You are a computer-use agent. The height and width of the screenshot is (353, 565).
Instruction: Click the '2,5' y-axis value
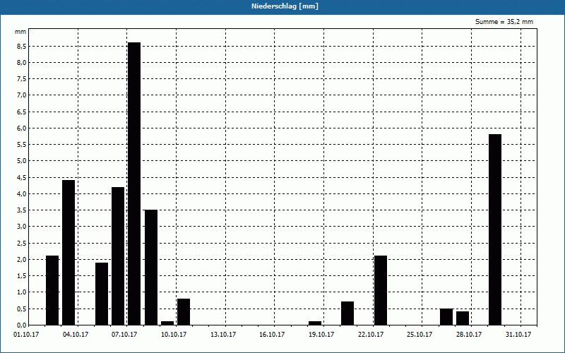click(x=22, y=243)
